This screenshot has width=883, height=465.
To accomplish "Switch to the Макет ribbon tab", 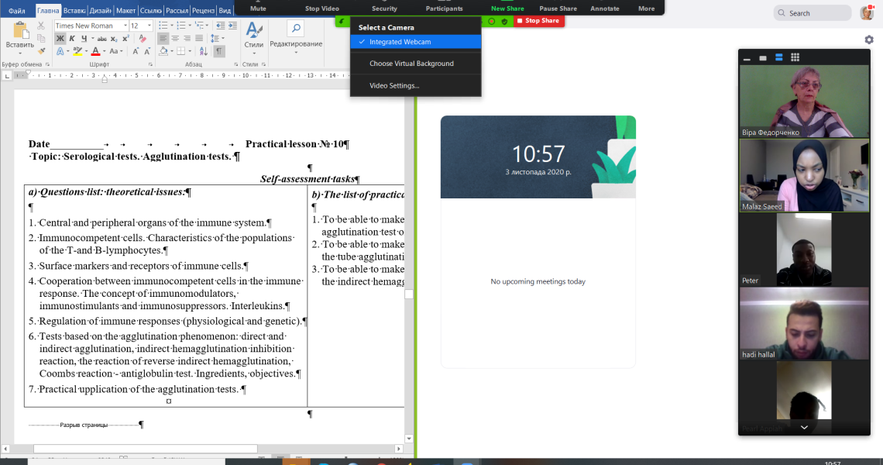I will (x=125, y=11).
